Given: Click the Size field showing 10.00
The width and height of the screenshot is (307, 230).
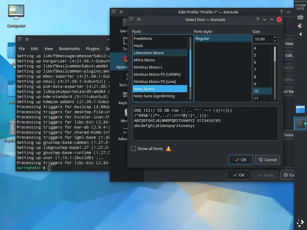Looking at the screenshot, I should click(262, 39).
